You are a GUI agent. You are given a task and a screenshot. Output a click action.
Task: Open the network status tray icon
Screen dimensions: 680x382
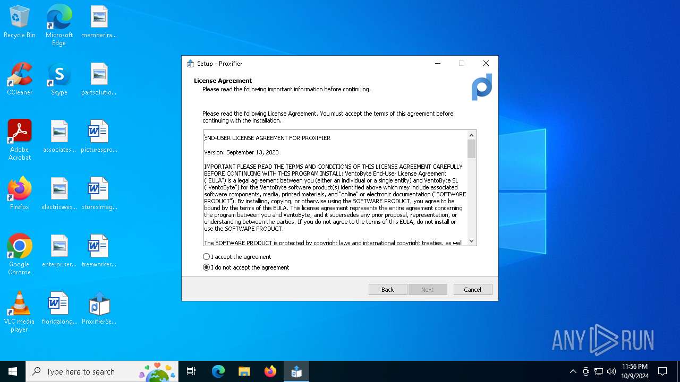[x=599, y=371]
